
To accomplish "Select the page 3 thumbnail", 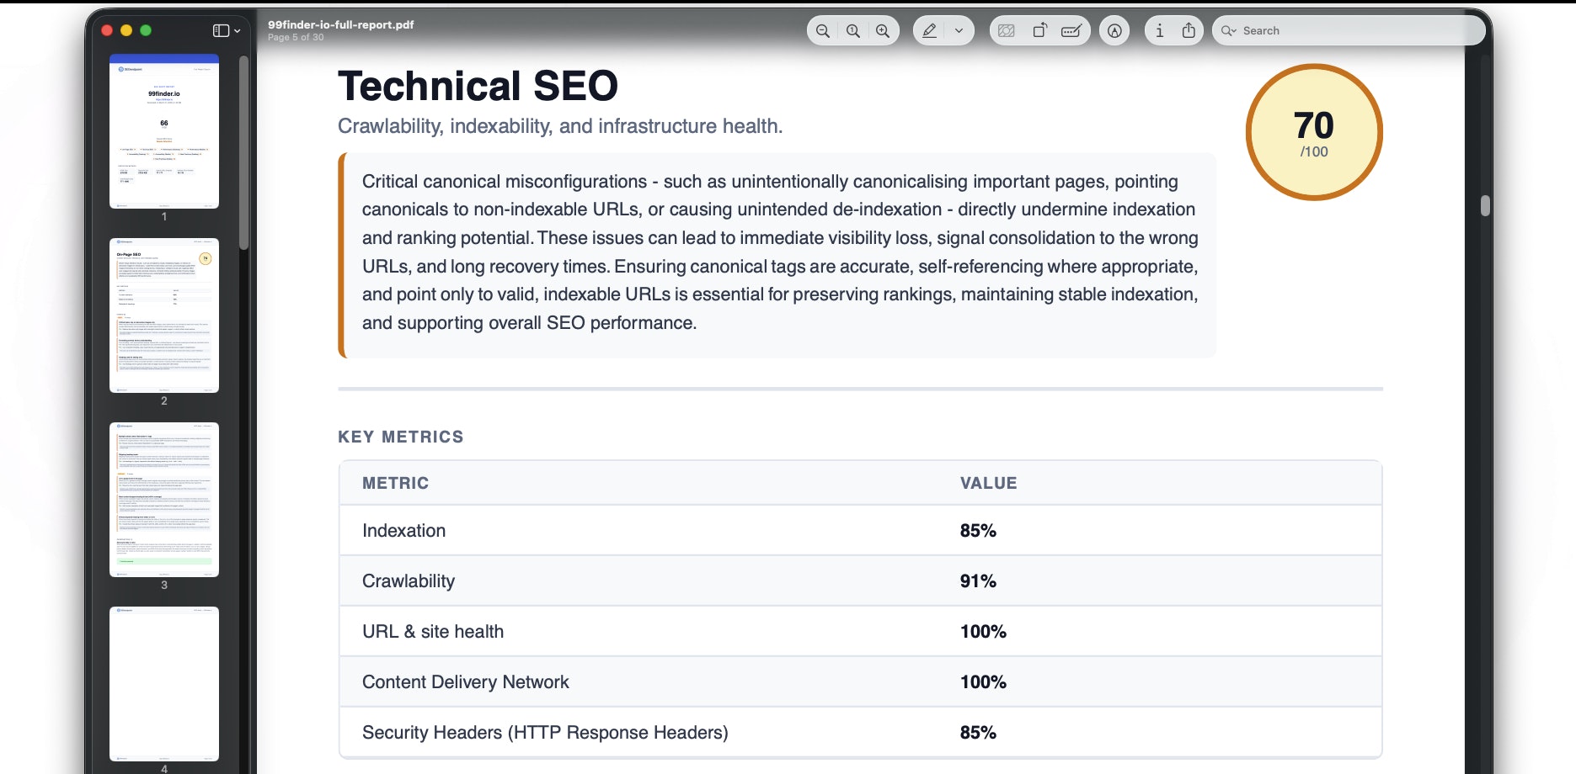I will (x=163, y=498).
